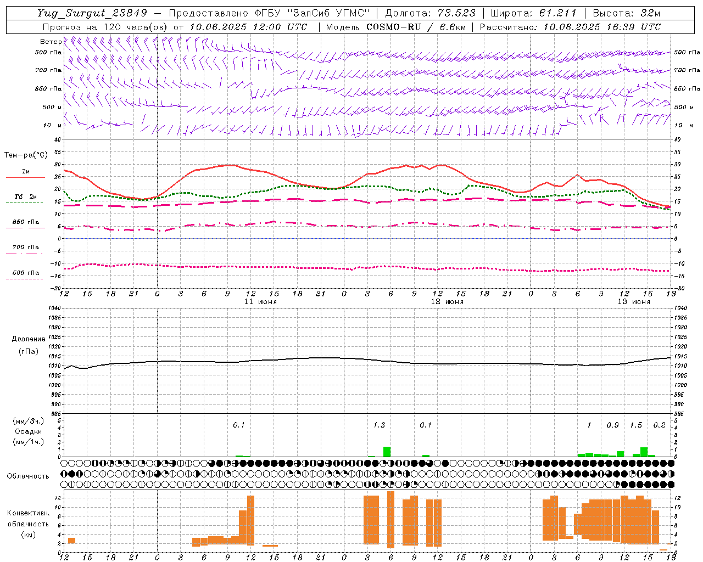The image size is (703, 562).
Task: Click the 2м temperature legend entry
Action: pyautogui.click(x=26, y=172)
